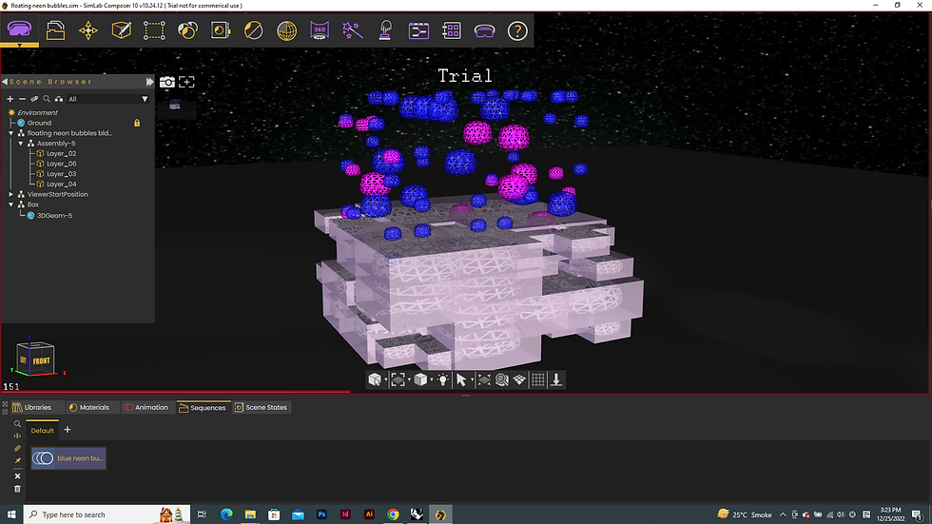Click the FRONT face of the view cube

[x=41, y=360]
